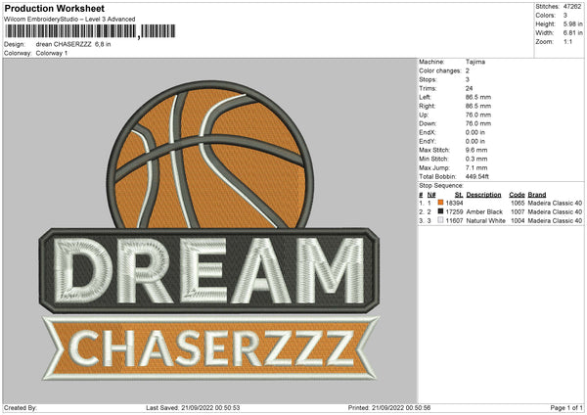Click the 'Production Worksheet' title
Image resolution: width=587 pixels, height=415 pixels.
click(x=55, y=8)
